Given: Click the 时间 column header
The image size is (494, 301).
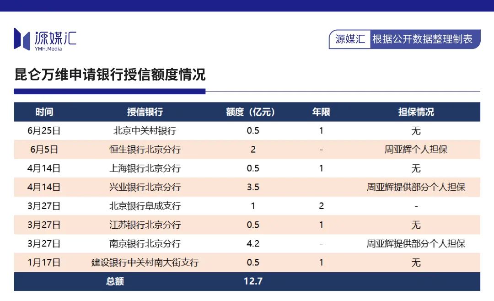Looking at the screenshot, I should point(44,112).
